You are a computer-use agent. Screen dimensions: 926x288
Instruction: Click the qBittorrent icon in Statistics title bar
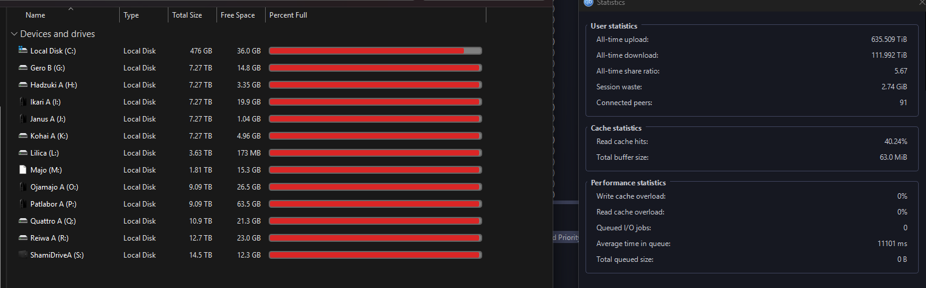tap(588, 2)
